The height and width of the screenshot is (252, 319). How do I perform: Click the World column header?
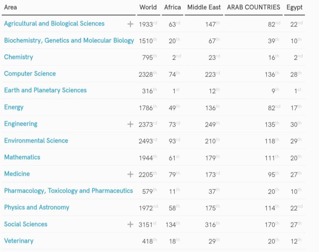[148, 7]
